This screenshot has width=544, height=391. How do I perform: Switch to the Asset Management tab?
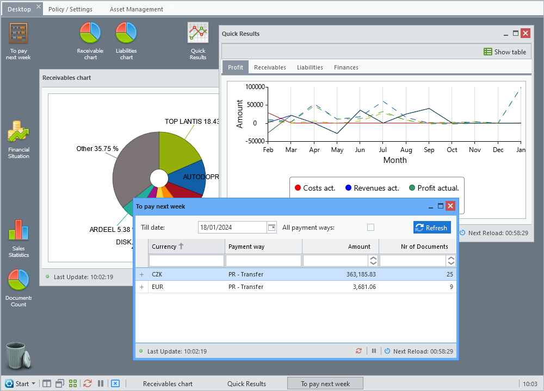click(137, 9)
